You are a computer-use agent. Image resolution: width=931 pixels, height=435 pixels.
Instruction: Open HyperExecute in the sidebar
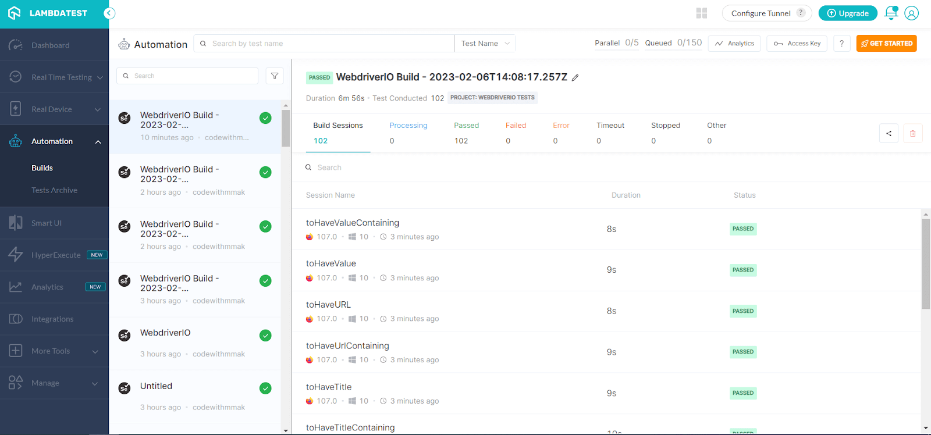point(55,255)
